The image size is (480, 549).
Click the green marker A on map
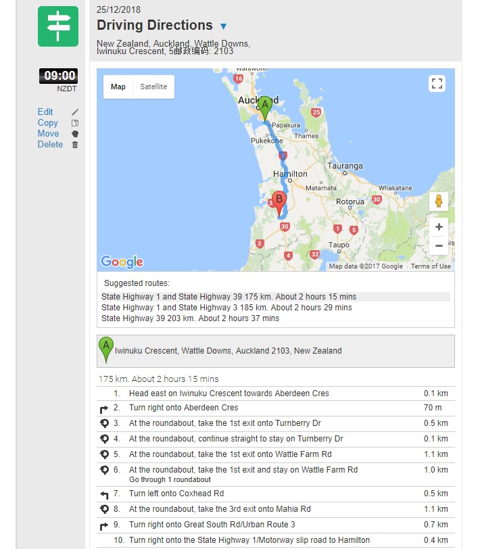tap(265, 109)
